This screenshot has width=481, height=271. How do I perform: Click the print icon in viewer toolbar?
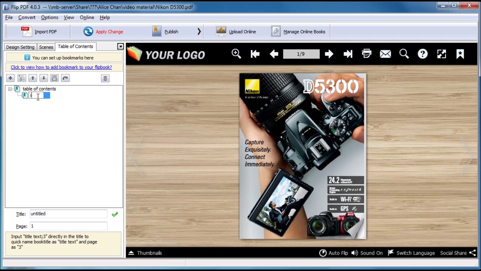coord(367,54)
